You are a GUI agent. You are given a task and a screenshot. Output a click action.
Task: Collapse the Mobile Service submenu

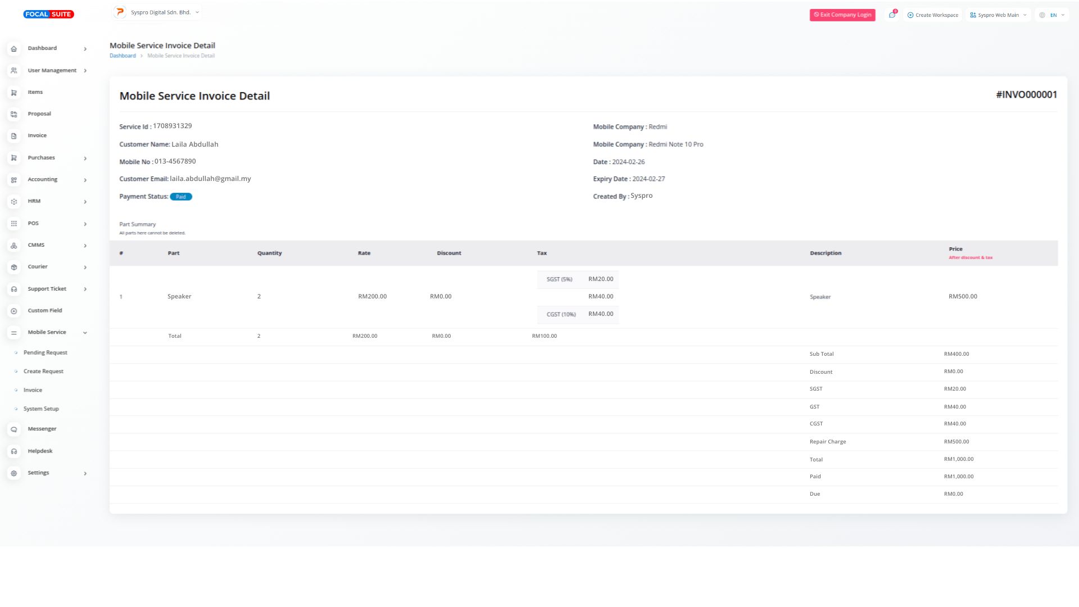click(85, 333)
